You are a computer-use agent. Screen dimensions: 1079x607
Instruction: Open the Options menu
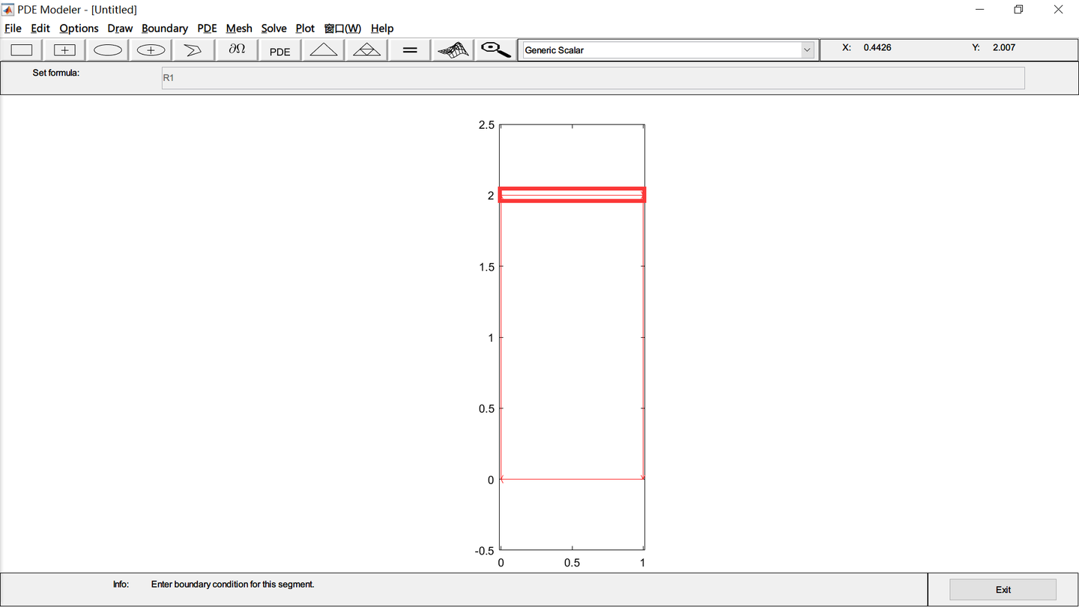point(78,28)
